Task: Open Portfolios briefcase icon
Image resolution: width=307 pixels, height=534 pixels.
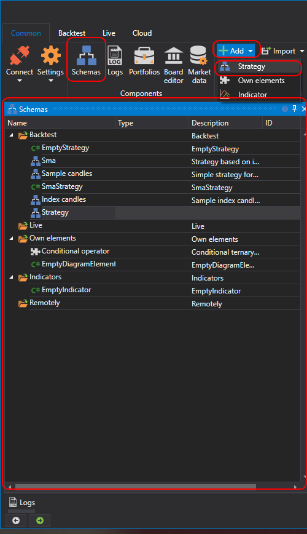Action: tap(144, 55)
